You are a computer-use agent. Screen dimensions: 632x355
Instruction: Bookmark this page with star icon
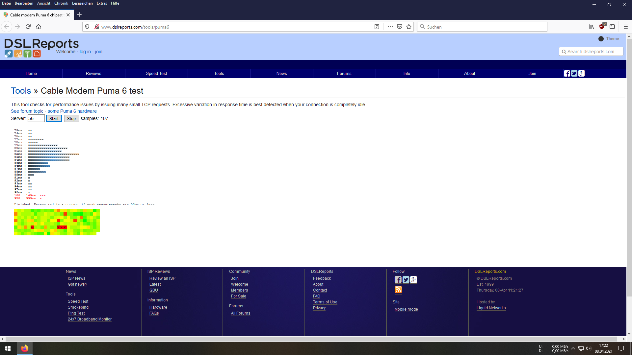coord(409,27)
